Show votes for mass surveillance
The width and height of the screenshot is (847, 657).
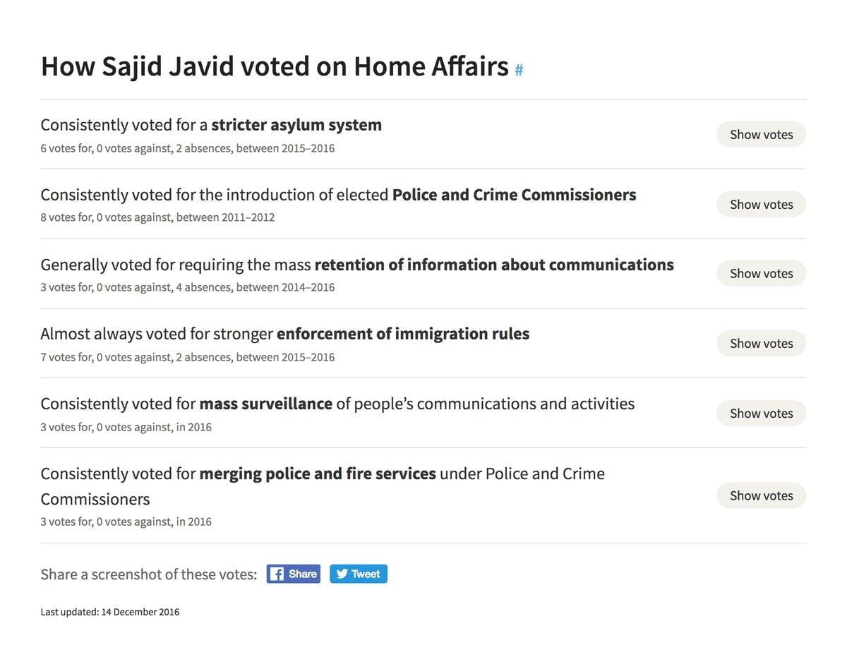(761, 412)
